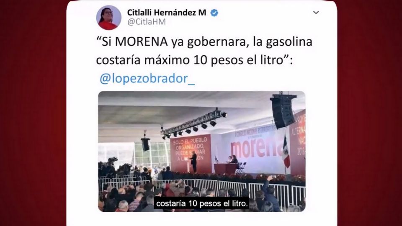402x226 pixels.
Task: Expand the tweet options chevron
Action: [x=316, y=12]
